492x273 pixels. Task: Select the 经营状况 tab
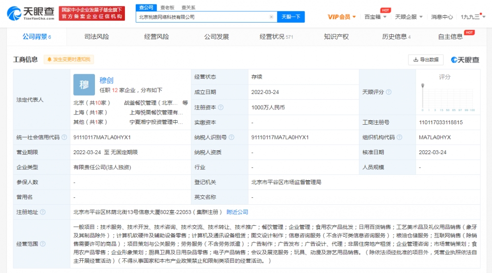276,37
